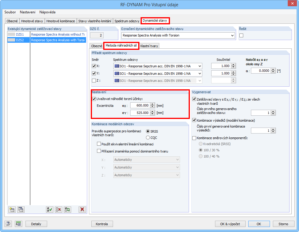Select the DZS2 load case row
Screen dimensions: 299x232
47,40
